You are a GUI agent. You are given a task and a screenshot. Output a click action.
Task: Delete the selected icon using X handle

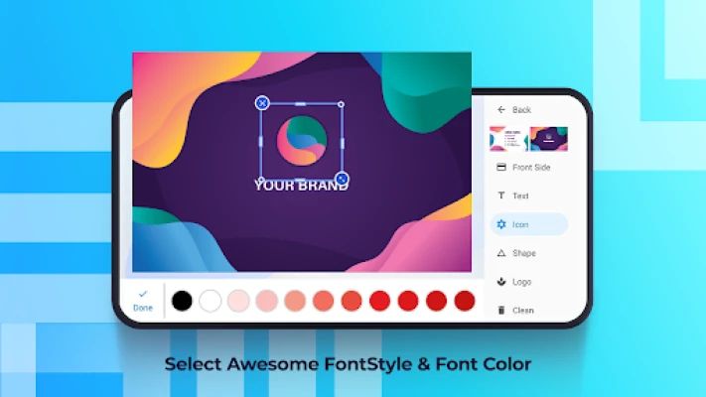262,102
